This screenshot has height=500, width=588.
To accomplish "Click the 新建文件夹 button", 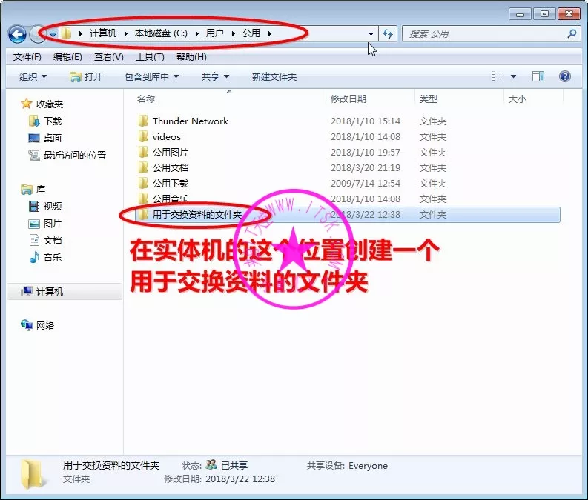I will tap(274, 77).
